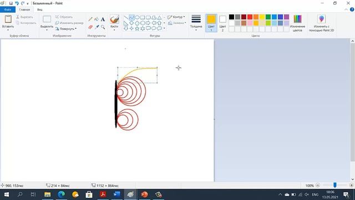
Task: Click the zoom slider handle
Action: [x=335, y=185]
